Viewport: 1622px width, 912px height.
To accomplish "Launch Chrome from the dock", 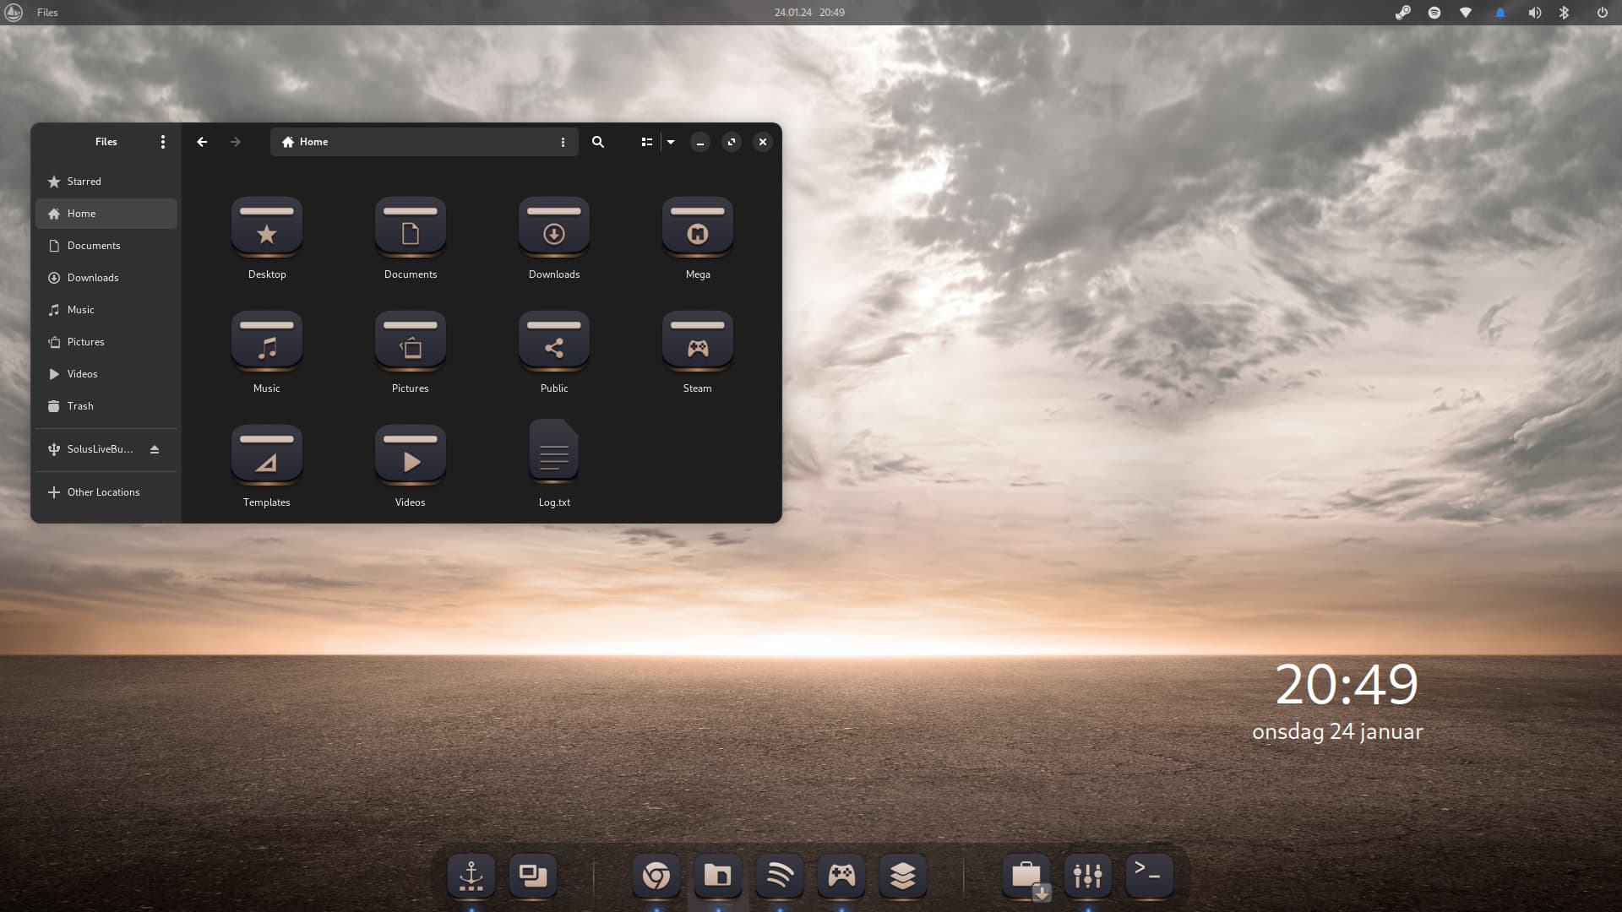I will 656,876.
